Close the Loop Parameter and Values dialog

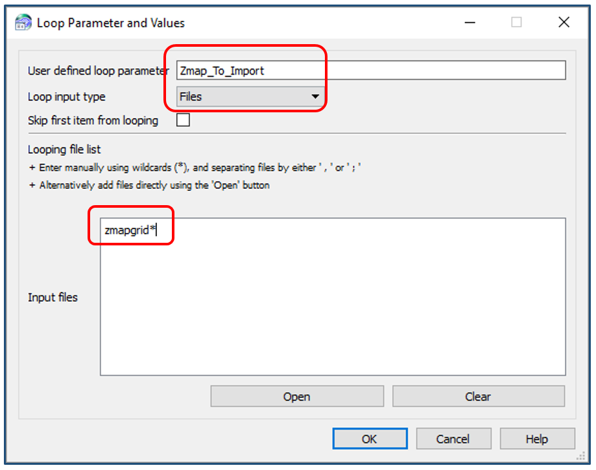[x=564, y=23]
